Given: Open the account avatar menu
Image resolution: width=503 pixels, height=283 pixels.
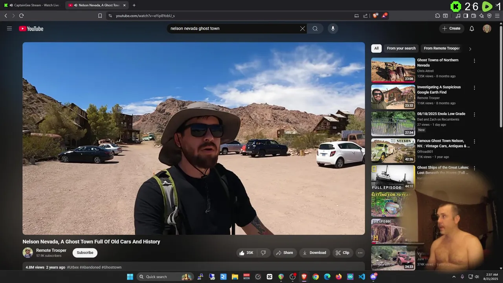Looking at the screenshot, I should [487, 28].
